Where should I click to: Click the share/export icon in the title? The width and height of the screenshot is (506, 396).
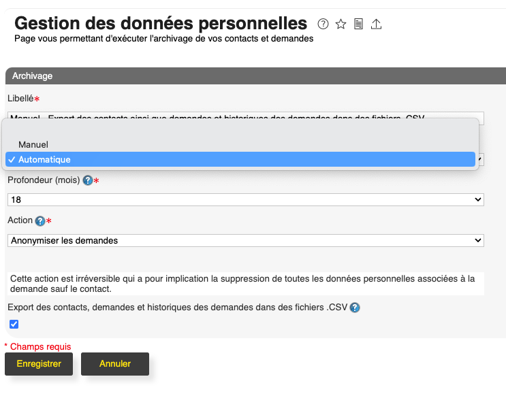[x=376, y=24]
